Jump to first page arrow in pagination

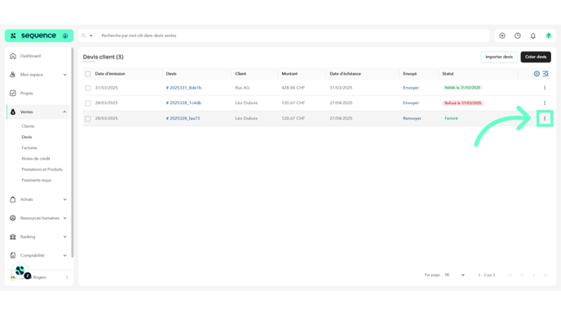click(510, 275)
